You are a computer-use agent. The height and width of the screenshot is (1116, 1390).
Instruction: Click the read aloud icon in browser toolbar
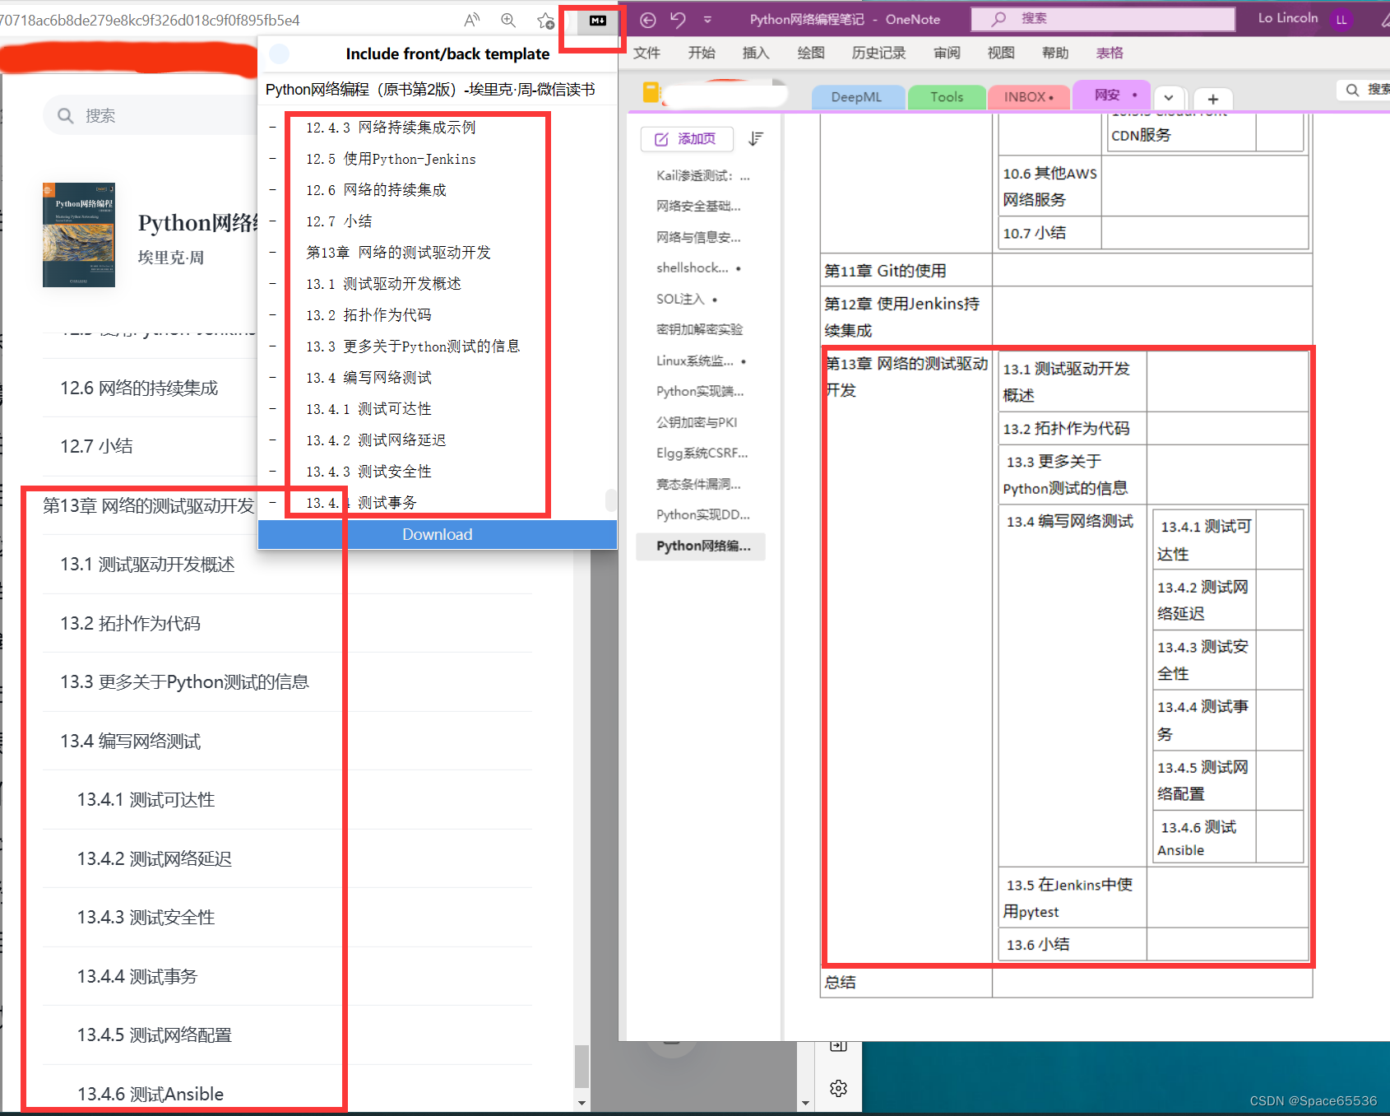point(472,20)
